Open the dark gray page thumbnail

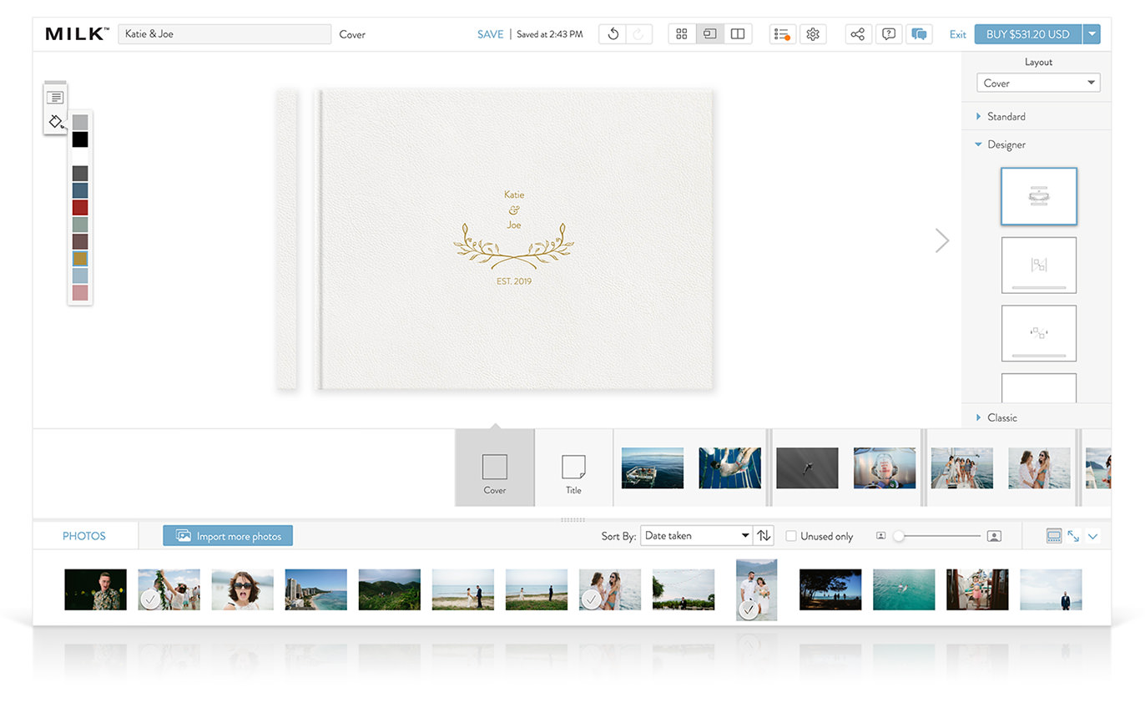[807, 468]
